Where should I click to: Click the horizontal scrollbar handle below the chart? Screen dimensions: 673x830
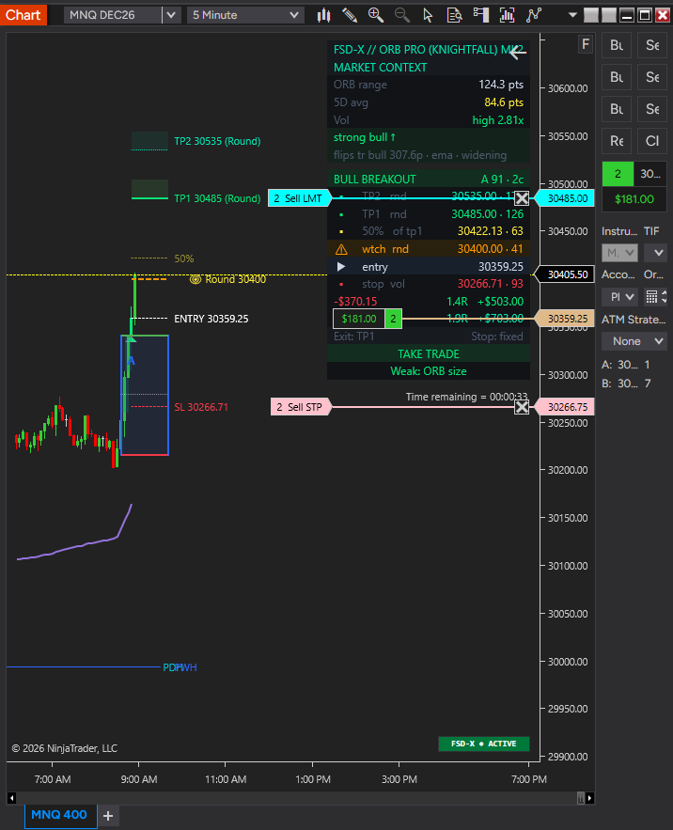tap(581, 798)
